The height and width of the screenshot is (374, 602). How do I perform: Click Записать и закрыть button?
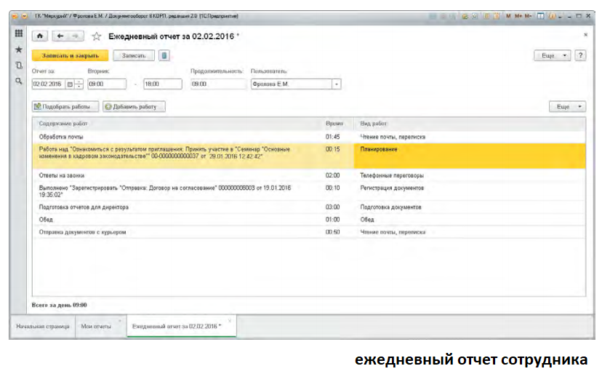click(x=70, y=55)
